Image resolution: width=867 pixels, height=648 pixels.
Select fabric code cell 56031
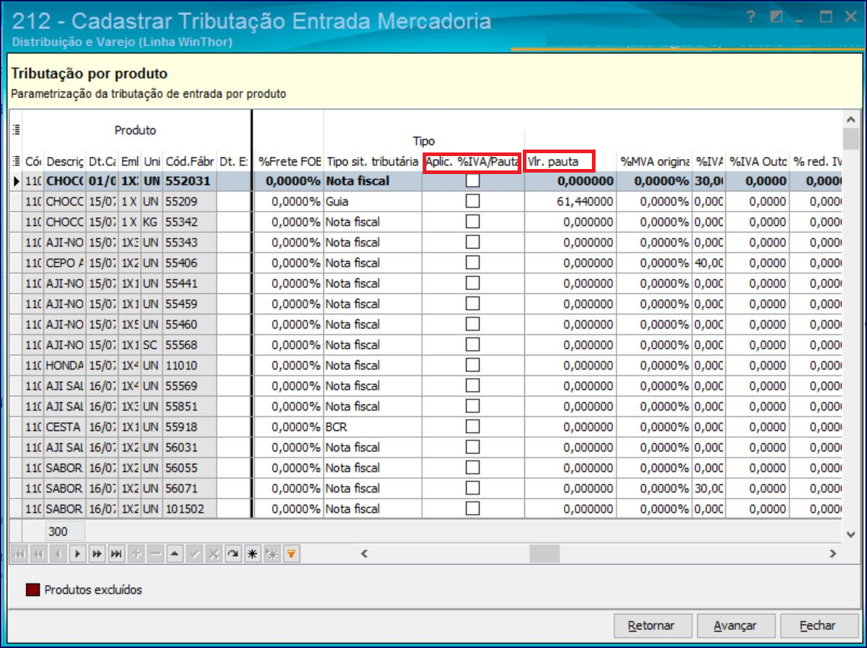click(189, 447)
